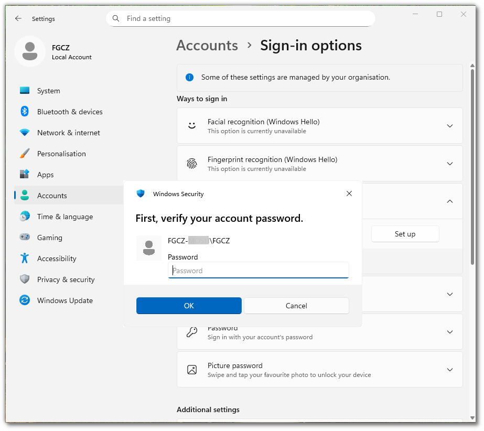The width and height of the screenshot is (484, 431).
Task: Minimize the Settings window
Action: coord(415,14)
